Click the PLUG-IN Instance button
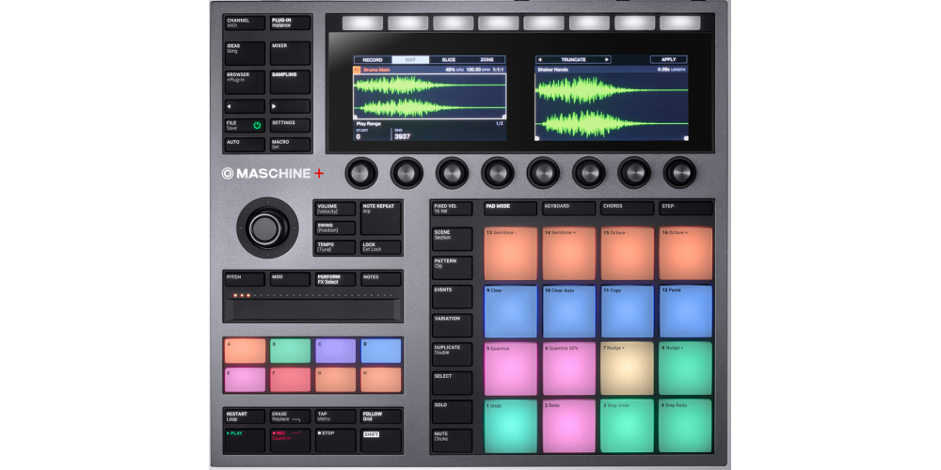Viewport: 941px width, 470px height. pos(290,23)
